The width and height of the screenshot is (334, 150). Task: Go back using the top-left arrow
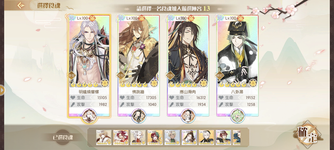click(21, 5)
